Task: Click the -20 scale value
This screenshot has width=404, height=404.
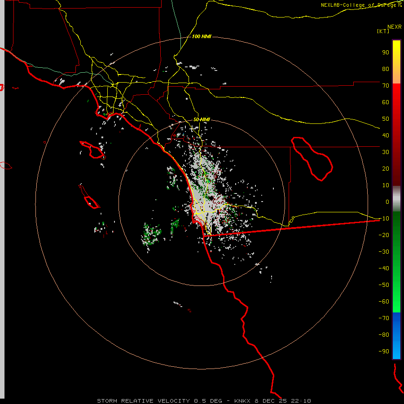Action: tap(384, 235)
